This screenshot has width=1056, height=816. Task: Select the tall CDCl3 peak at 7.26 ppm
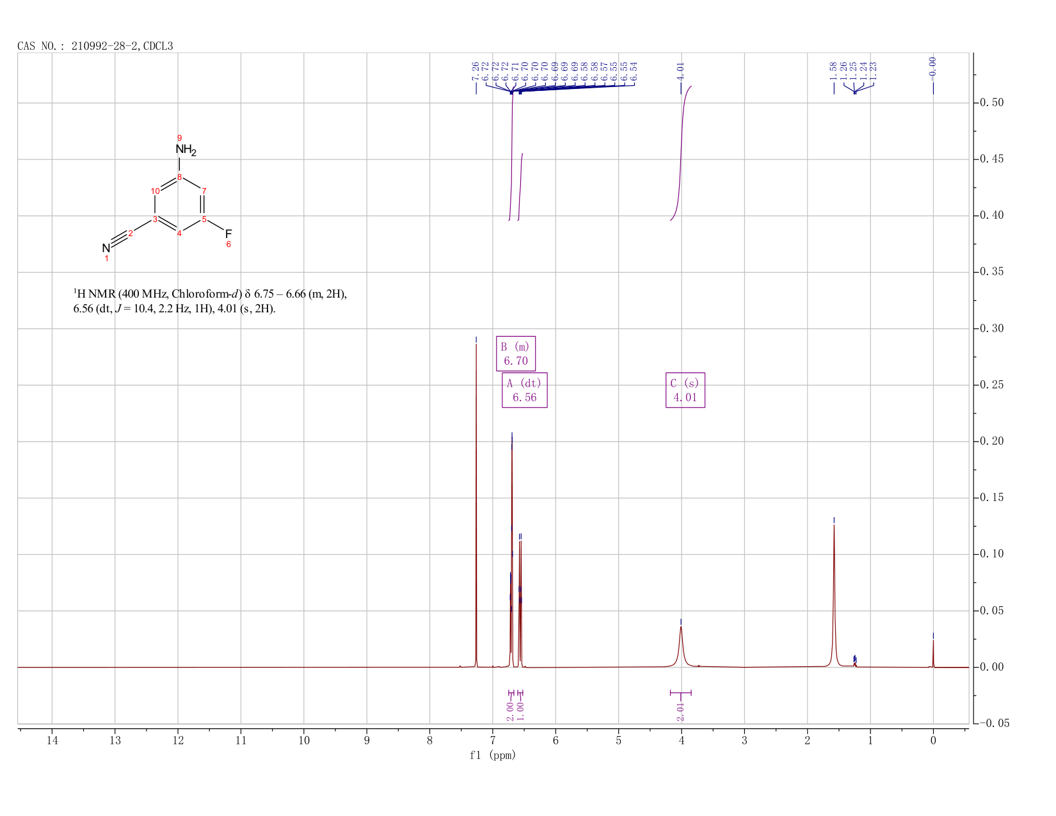(x=476, y=506)
